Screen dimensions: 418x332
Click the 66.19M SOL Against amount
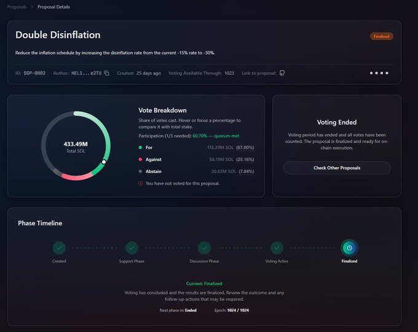coord(221,160)
